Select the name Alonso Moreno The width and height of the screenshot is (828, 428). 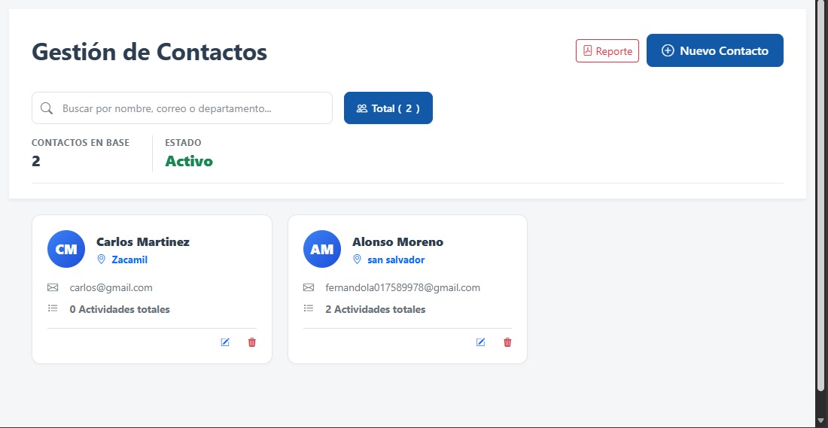click(397, 241)
